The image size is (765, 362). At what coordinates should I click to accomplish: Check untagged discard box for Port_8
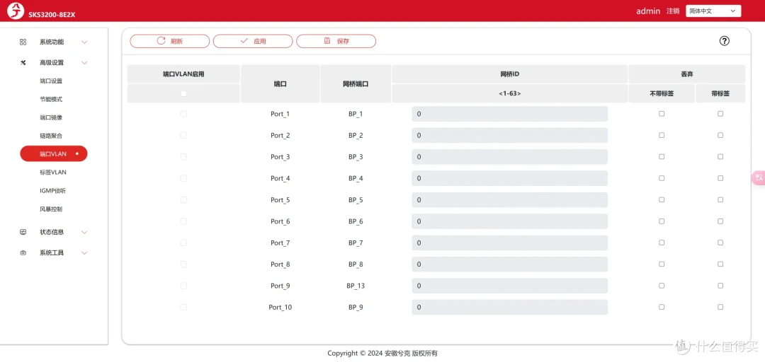pos(662,264)
